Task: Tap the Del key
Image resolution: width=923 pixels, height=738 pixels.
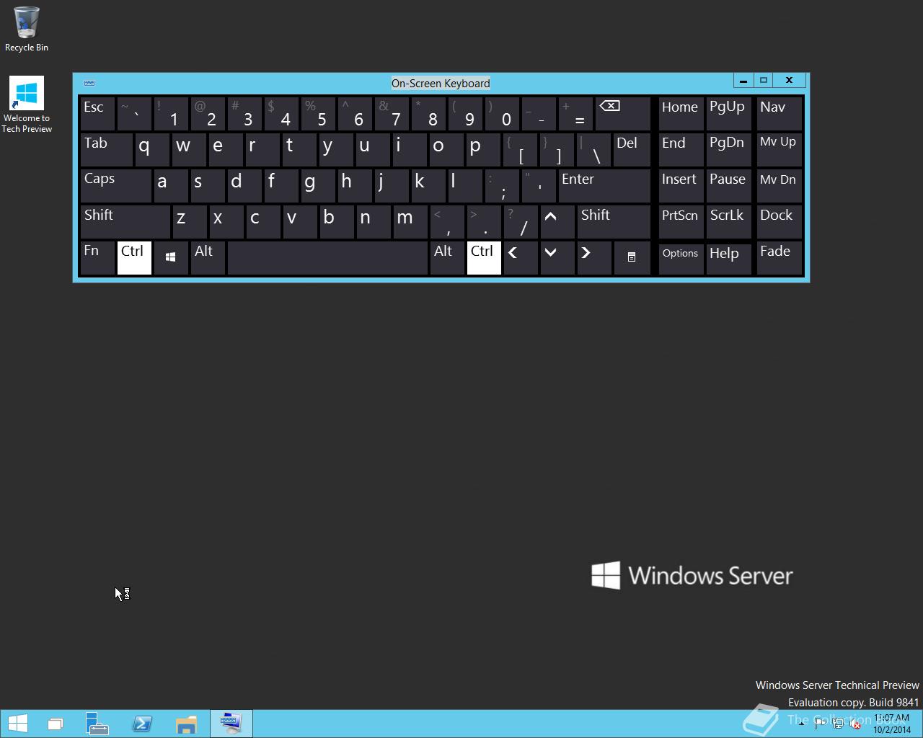Action: click(632, 150)
